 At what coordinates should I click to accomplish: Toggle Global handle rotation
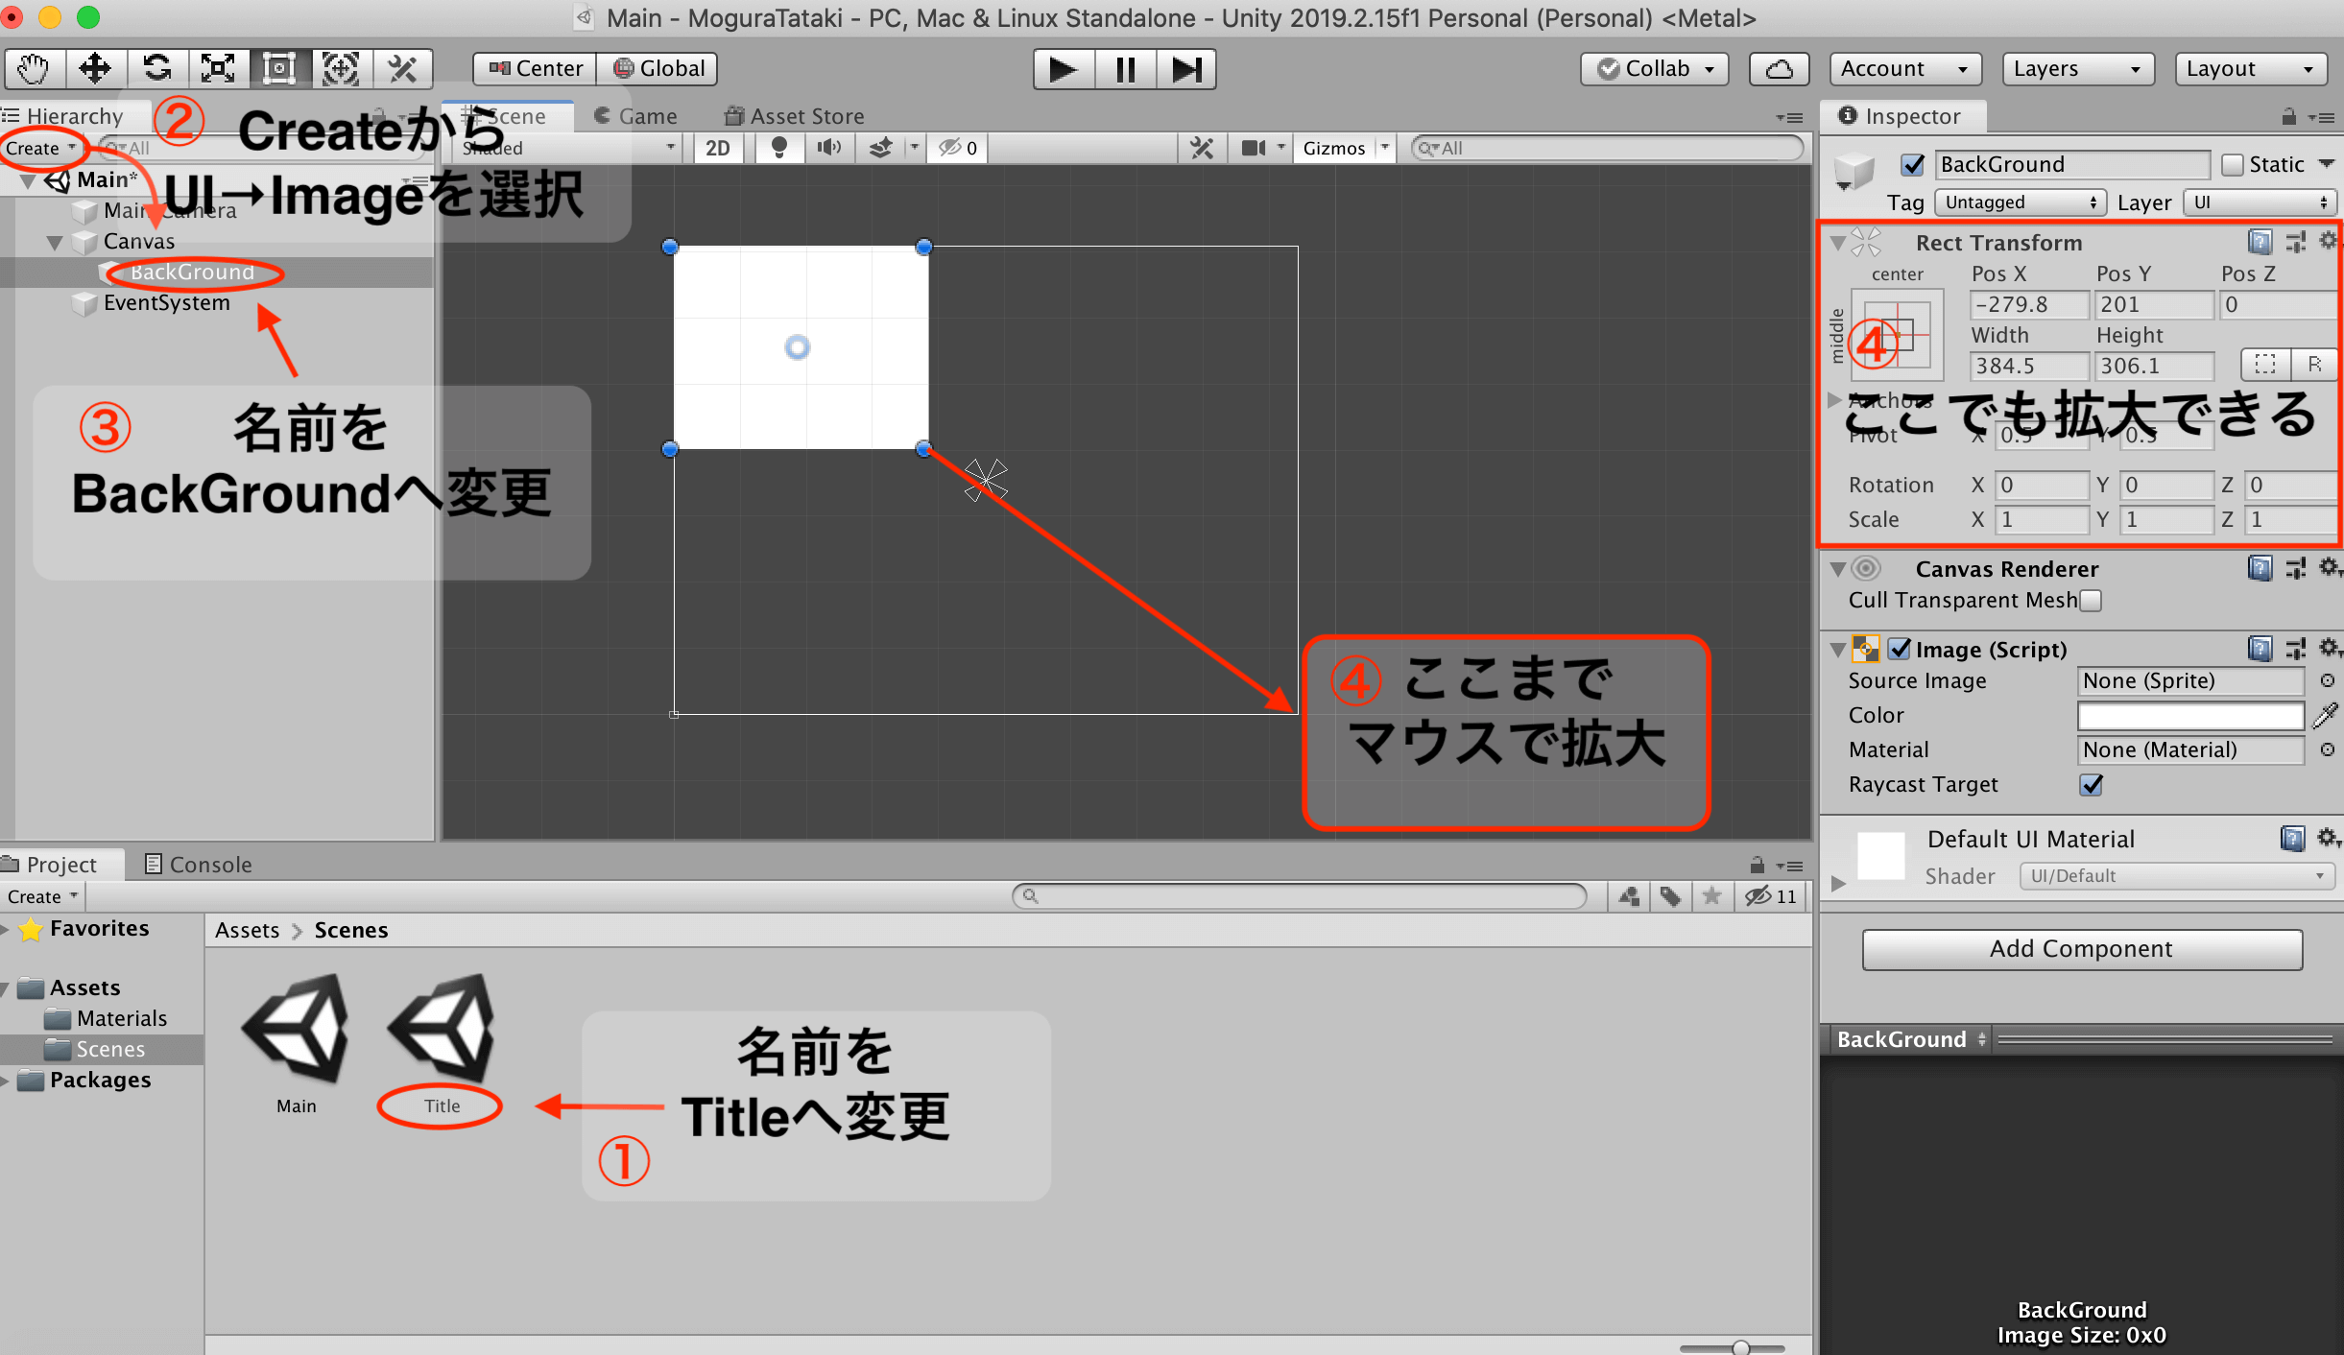coord(658,69)
